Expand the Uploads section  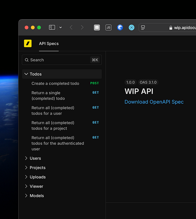(x=38, y=177)
